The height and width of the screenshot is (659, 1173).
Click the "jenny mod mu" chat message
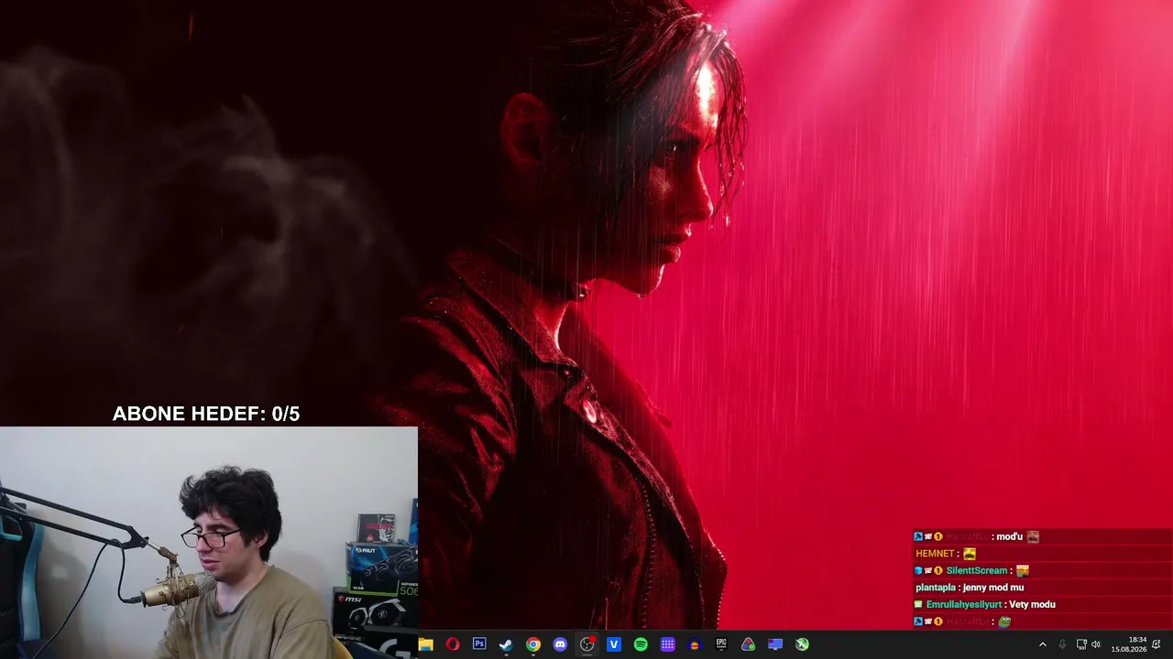[x=993, y=588]
